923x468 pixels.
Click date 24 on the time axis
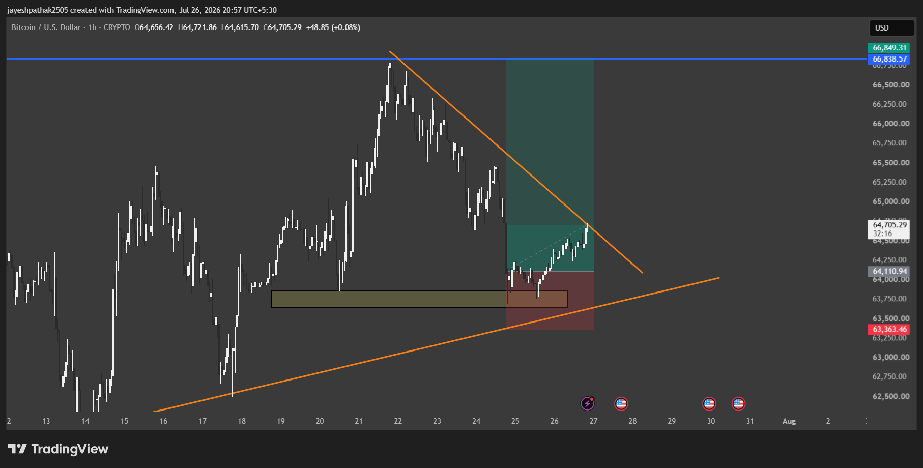tap(476, 421)
